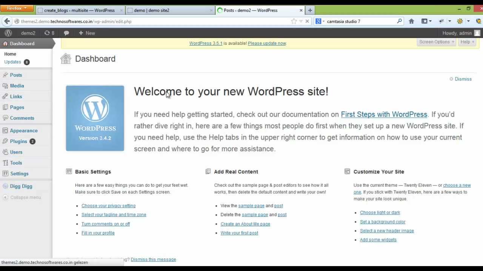Image resolution: width=483 pixels, height=271 pixels.
Task: Open the Links menu item
Action: (x=16, y=97)
